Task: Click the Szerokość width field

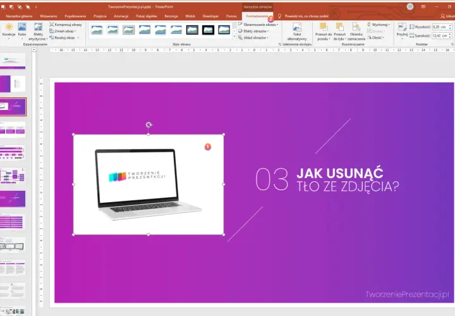Action: click(440, 35)
